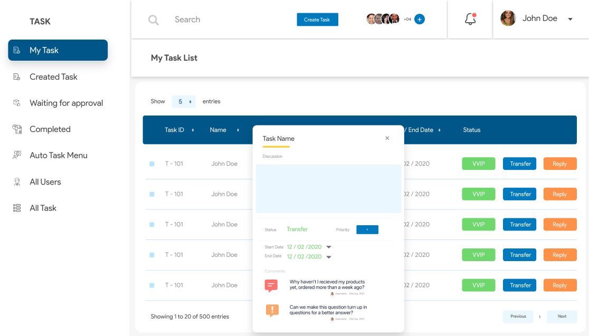Check the checkbox on the last task row
This screenshot has height=336, width=589.
tap(151, 285)
